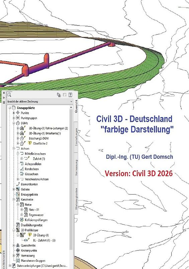
Task: Switch to the Einstellungen side tab
Action: pyautogui.click(x=76, y=137)
